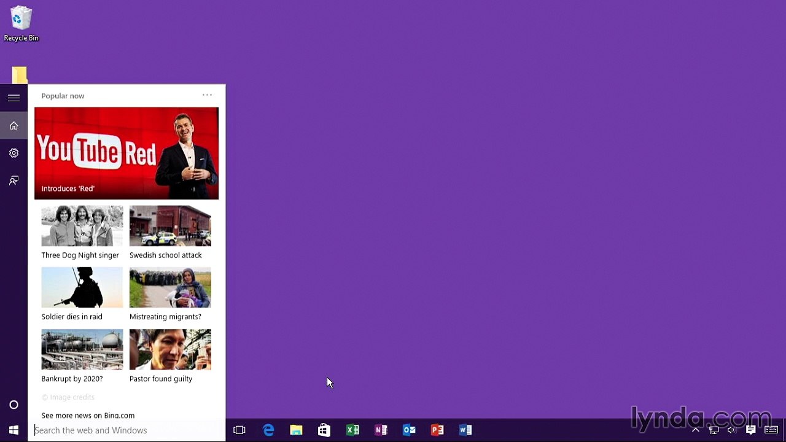Launch PowerPoint from the taskbar
786x442 pixels.
click(x=437, y=430)
